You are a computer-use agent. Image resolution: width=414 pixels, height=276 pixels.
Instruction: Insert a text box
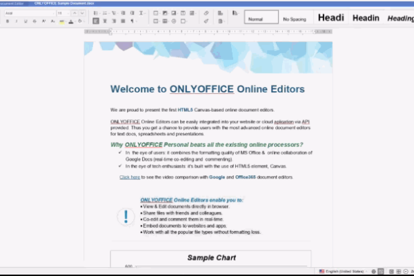click(x=183, y=13)
